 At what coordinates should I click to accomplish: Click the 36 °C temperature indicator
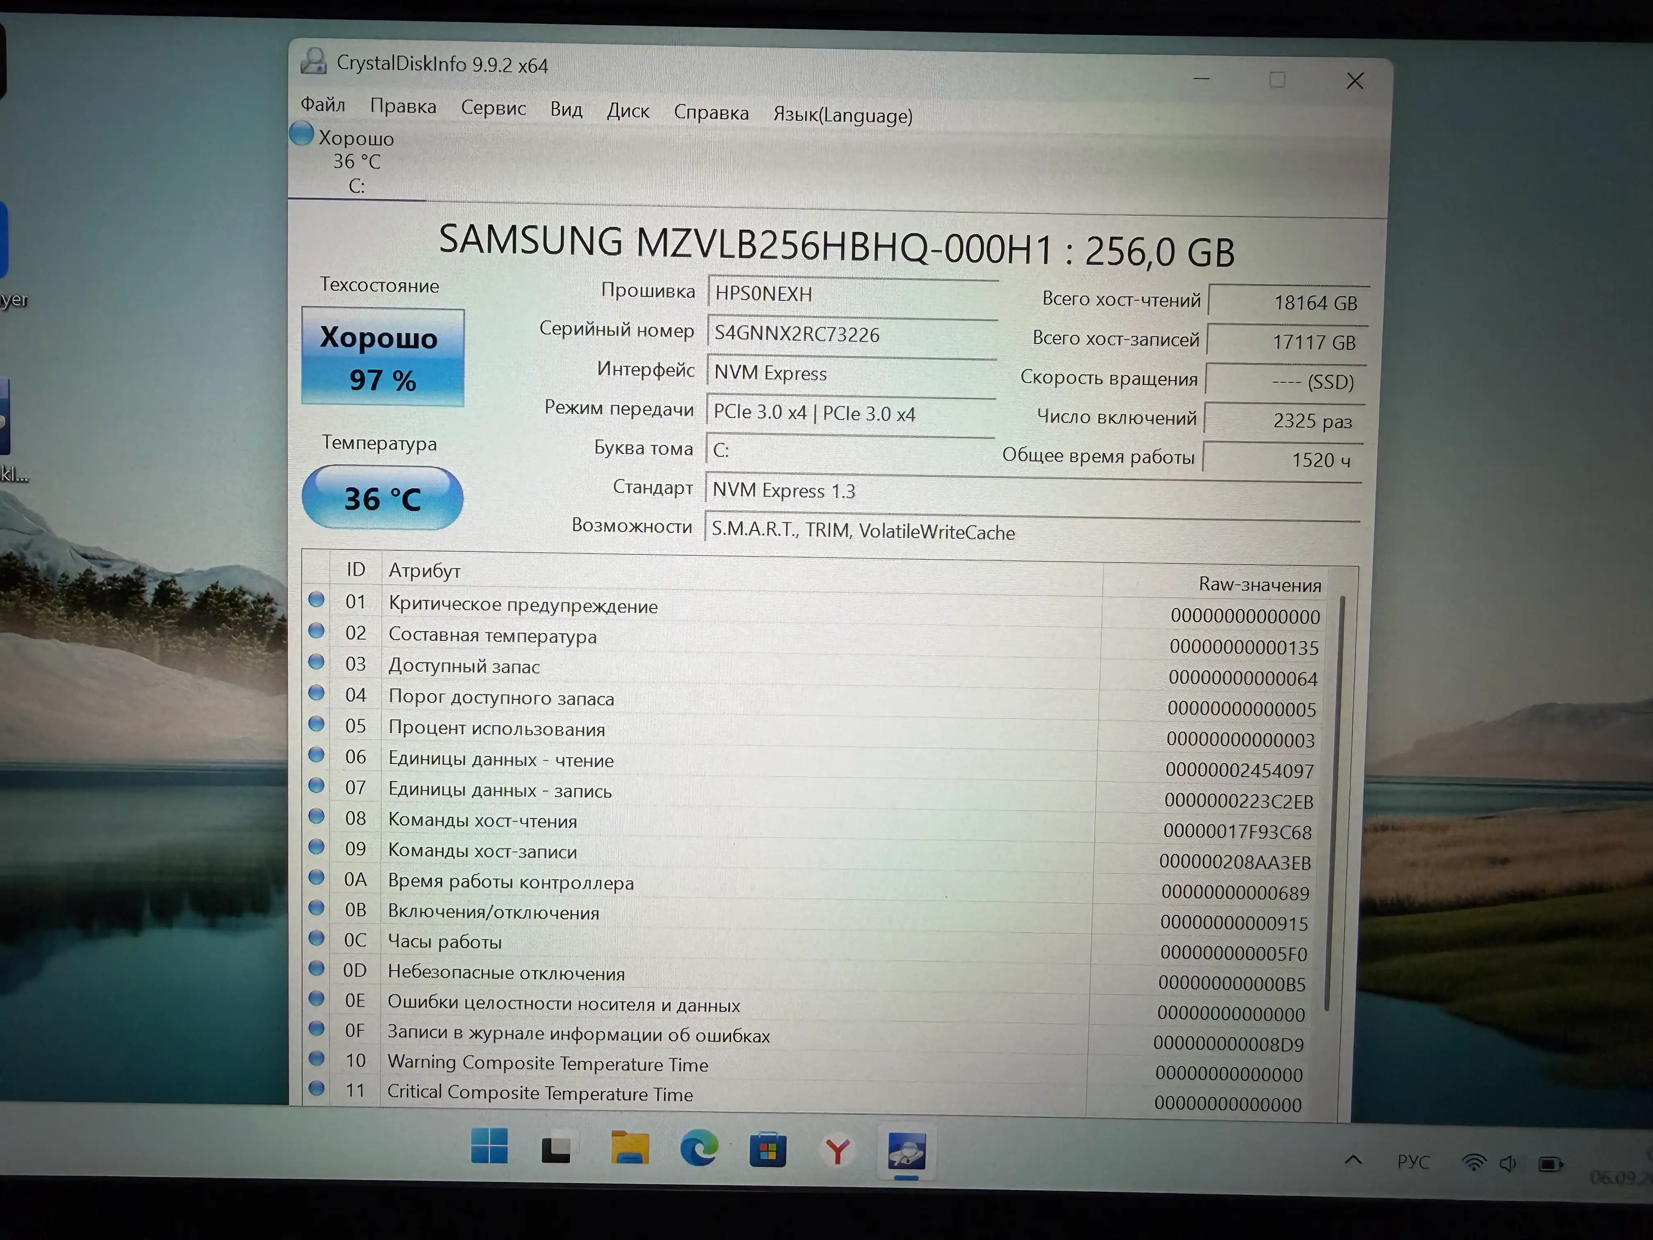click(x=383, y=498)
